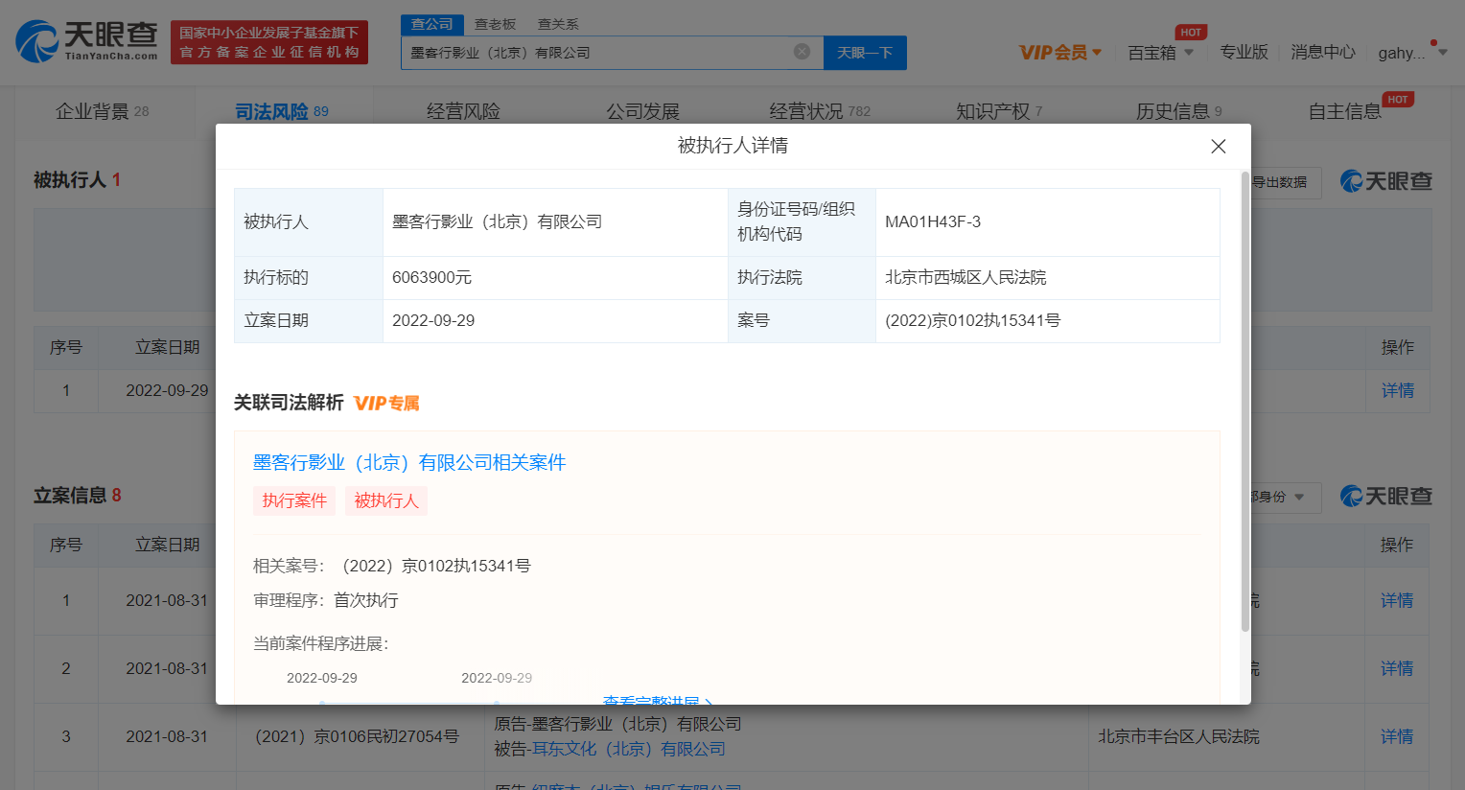Switch to 司法风险 tab
The image size is (1465, 790).
point(282,111)
